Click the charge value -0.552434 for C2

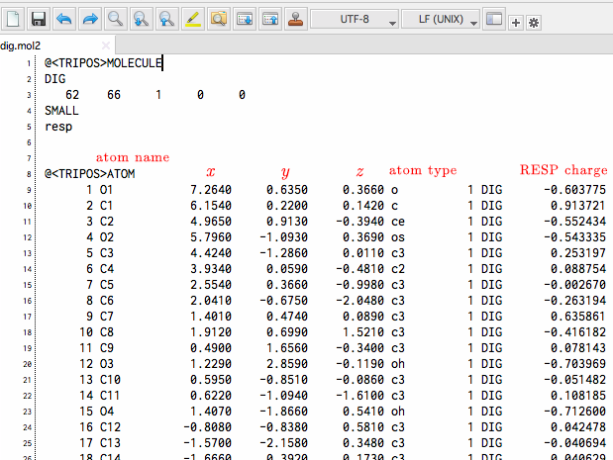tap(574, 222)
